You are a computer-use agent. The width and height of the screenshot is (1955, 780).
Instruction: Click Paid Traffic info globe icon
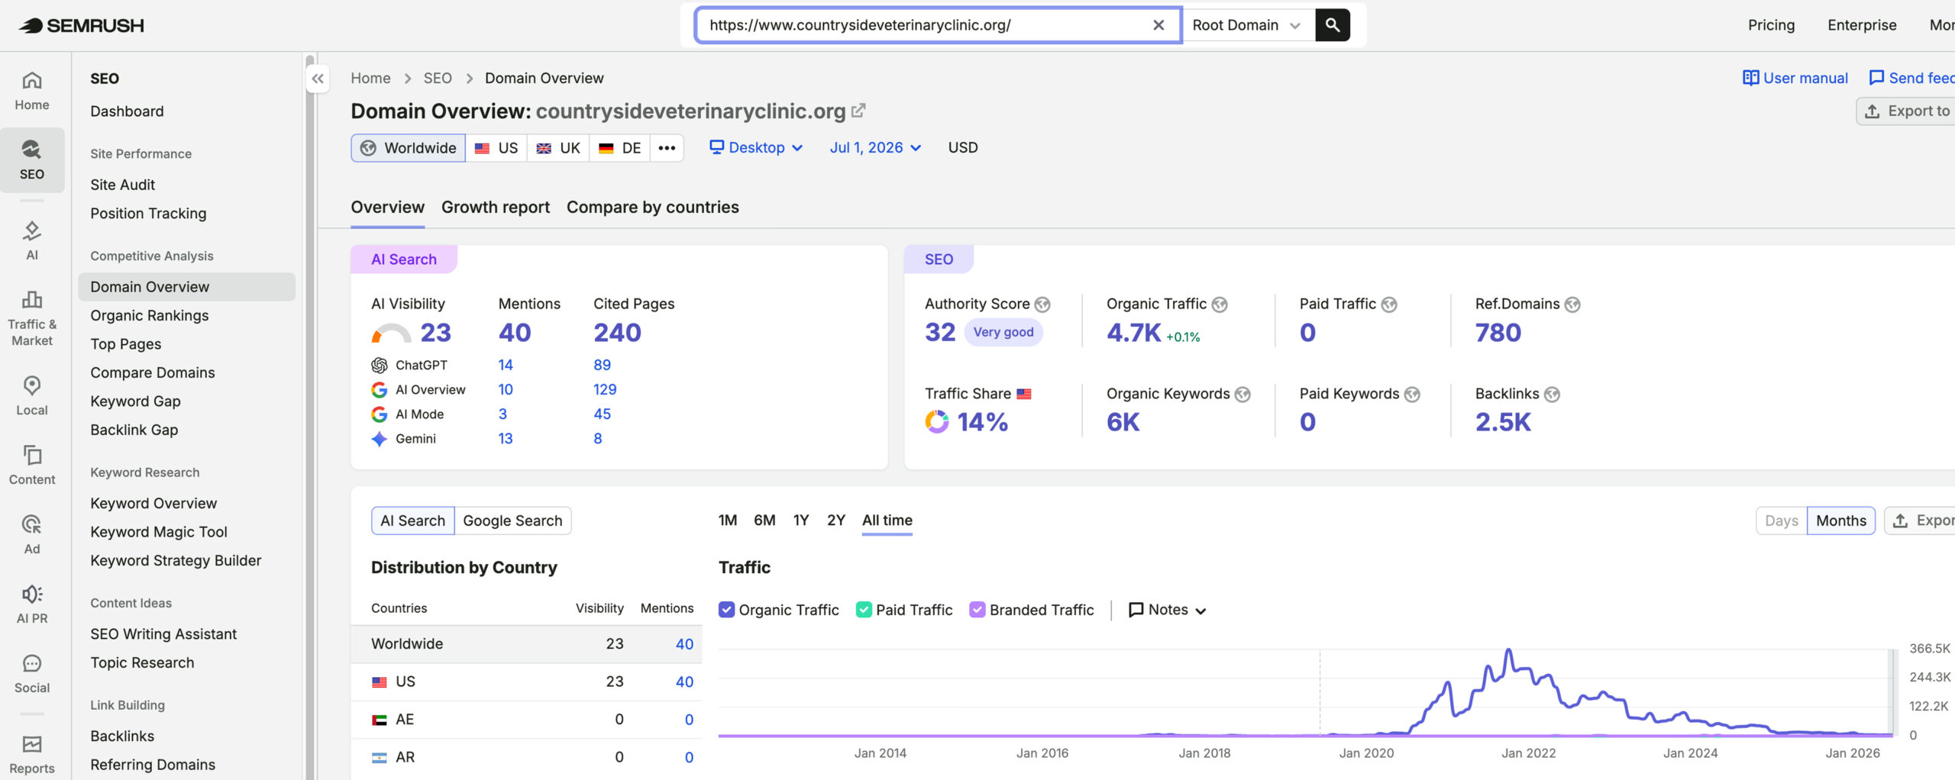tap(1389, 305)
